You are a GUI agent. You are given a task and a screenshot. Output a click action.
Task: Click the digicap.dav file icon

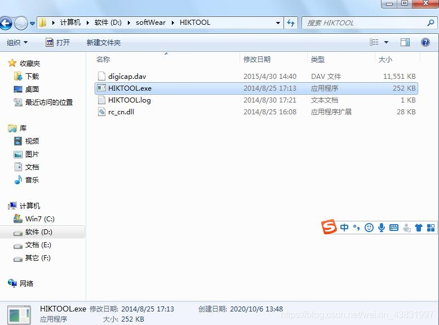101,76
